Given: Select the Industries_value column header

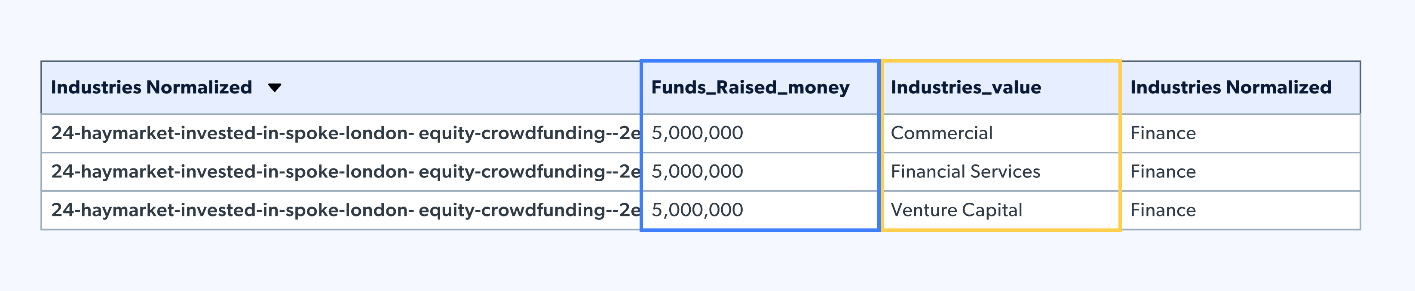Looking at the screenshot, I should (966, 88).
